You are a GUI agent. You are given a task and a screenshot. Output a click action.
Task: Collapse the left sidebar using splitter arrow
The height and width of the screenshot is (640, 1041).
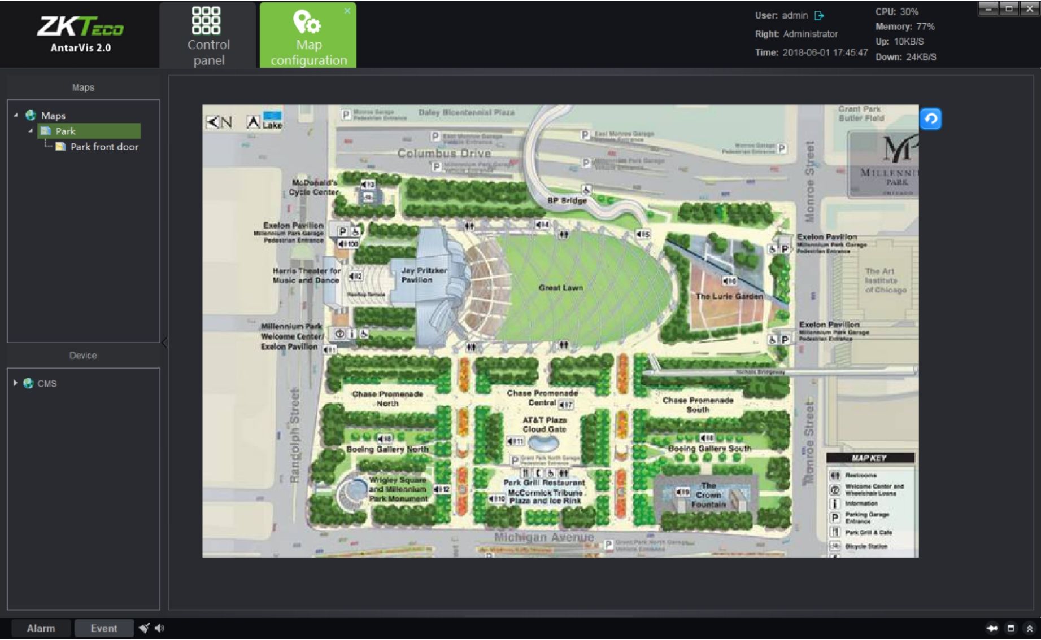(x=164, y=343)
